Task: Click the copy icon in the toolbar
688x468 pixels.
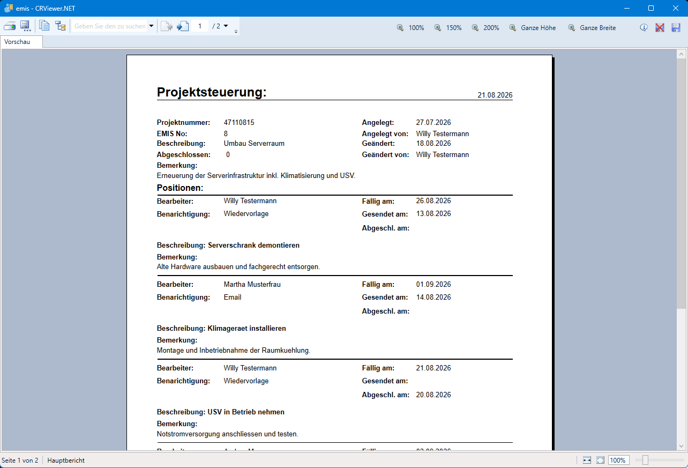Action: (x=44, y=26)
